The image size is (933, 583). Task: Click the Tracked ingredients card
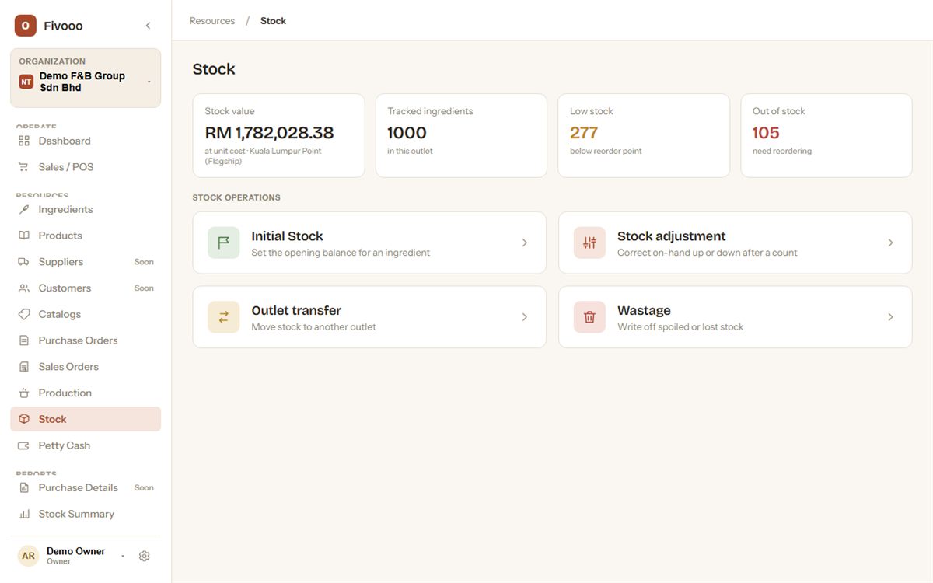pos(461,135)
